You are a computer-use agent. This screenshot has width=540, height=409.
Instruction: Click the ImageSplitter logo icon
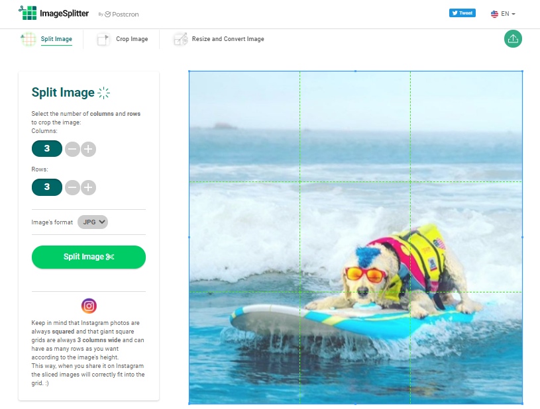coord(27,13)
